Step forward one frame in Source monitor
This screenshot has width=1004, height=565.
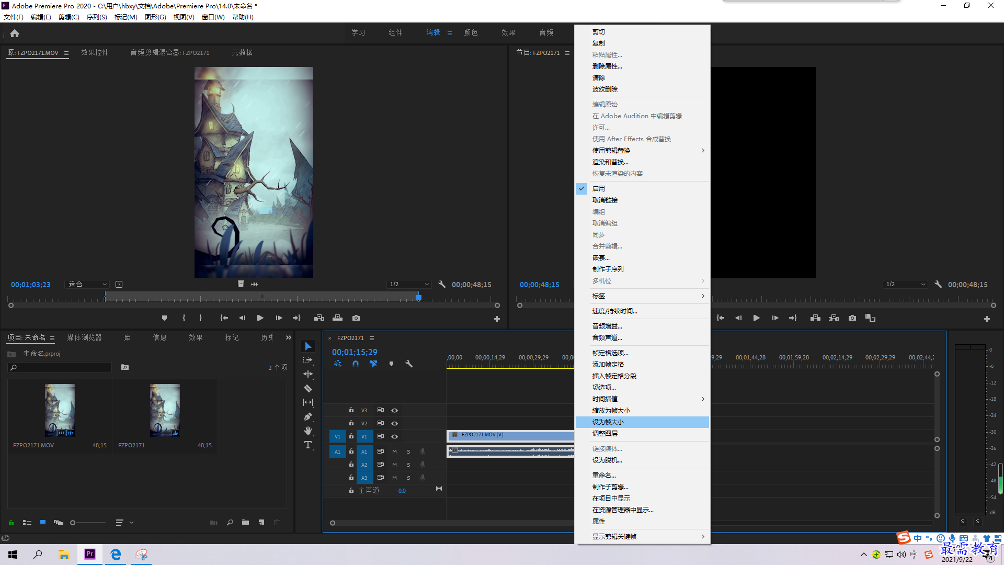pyautogui.click(x=279, y=318)
